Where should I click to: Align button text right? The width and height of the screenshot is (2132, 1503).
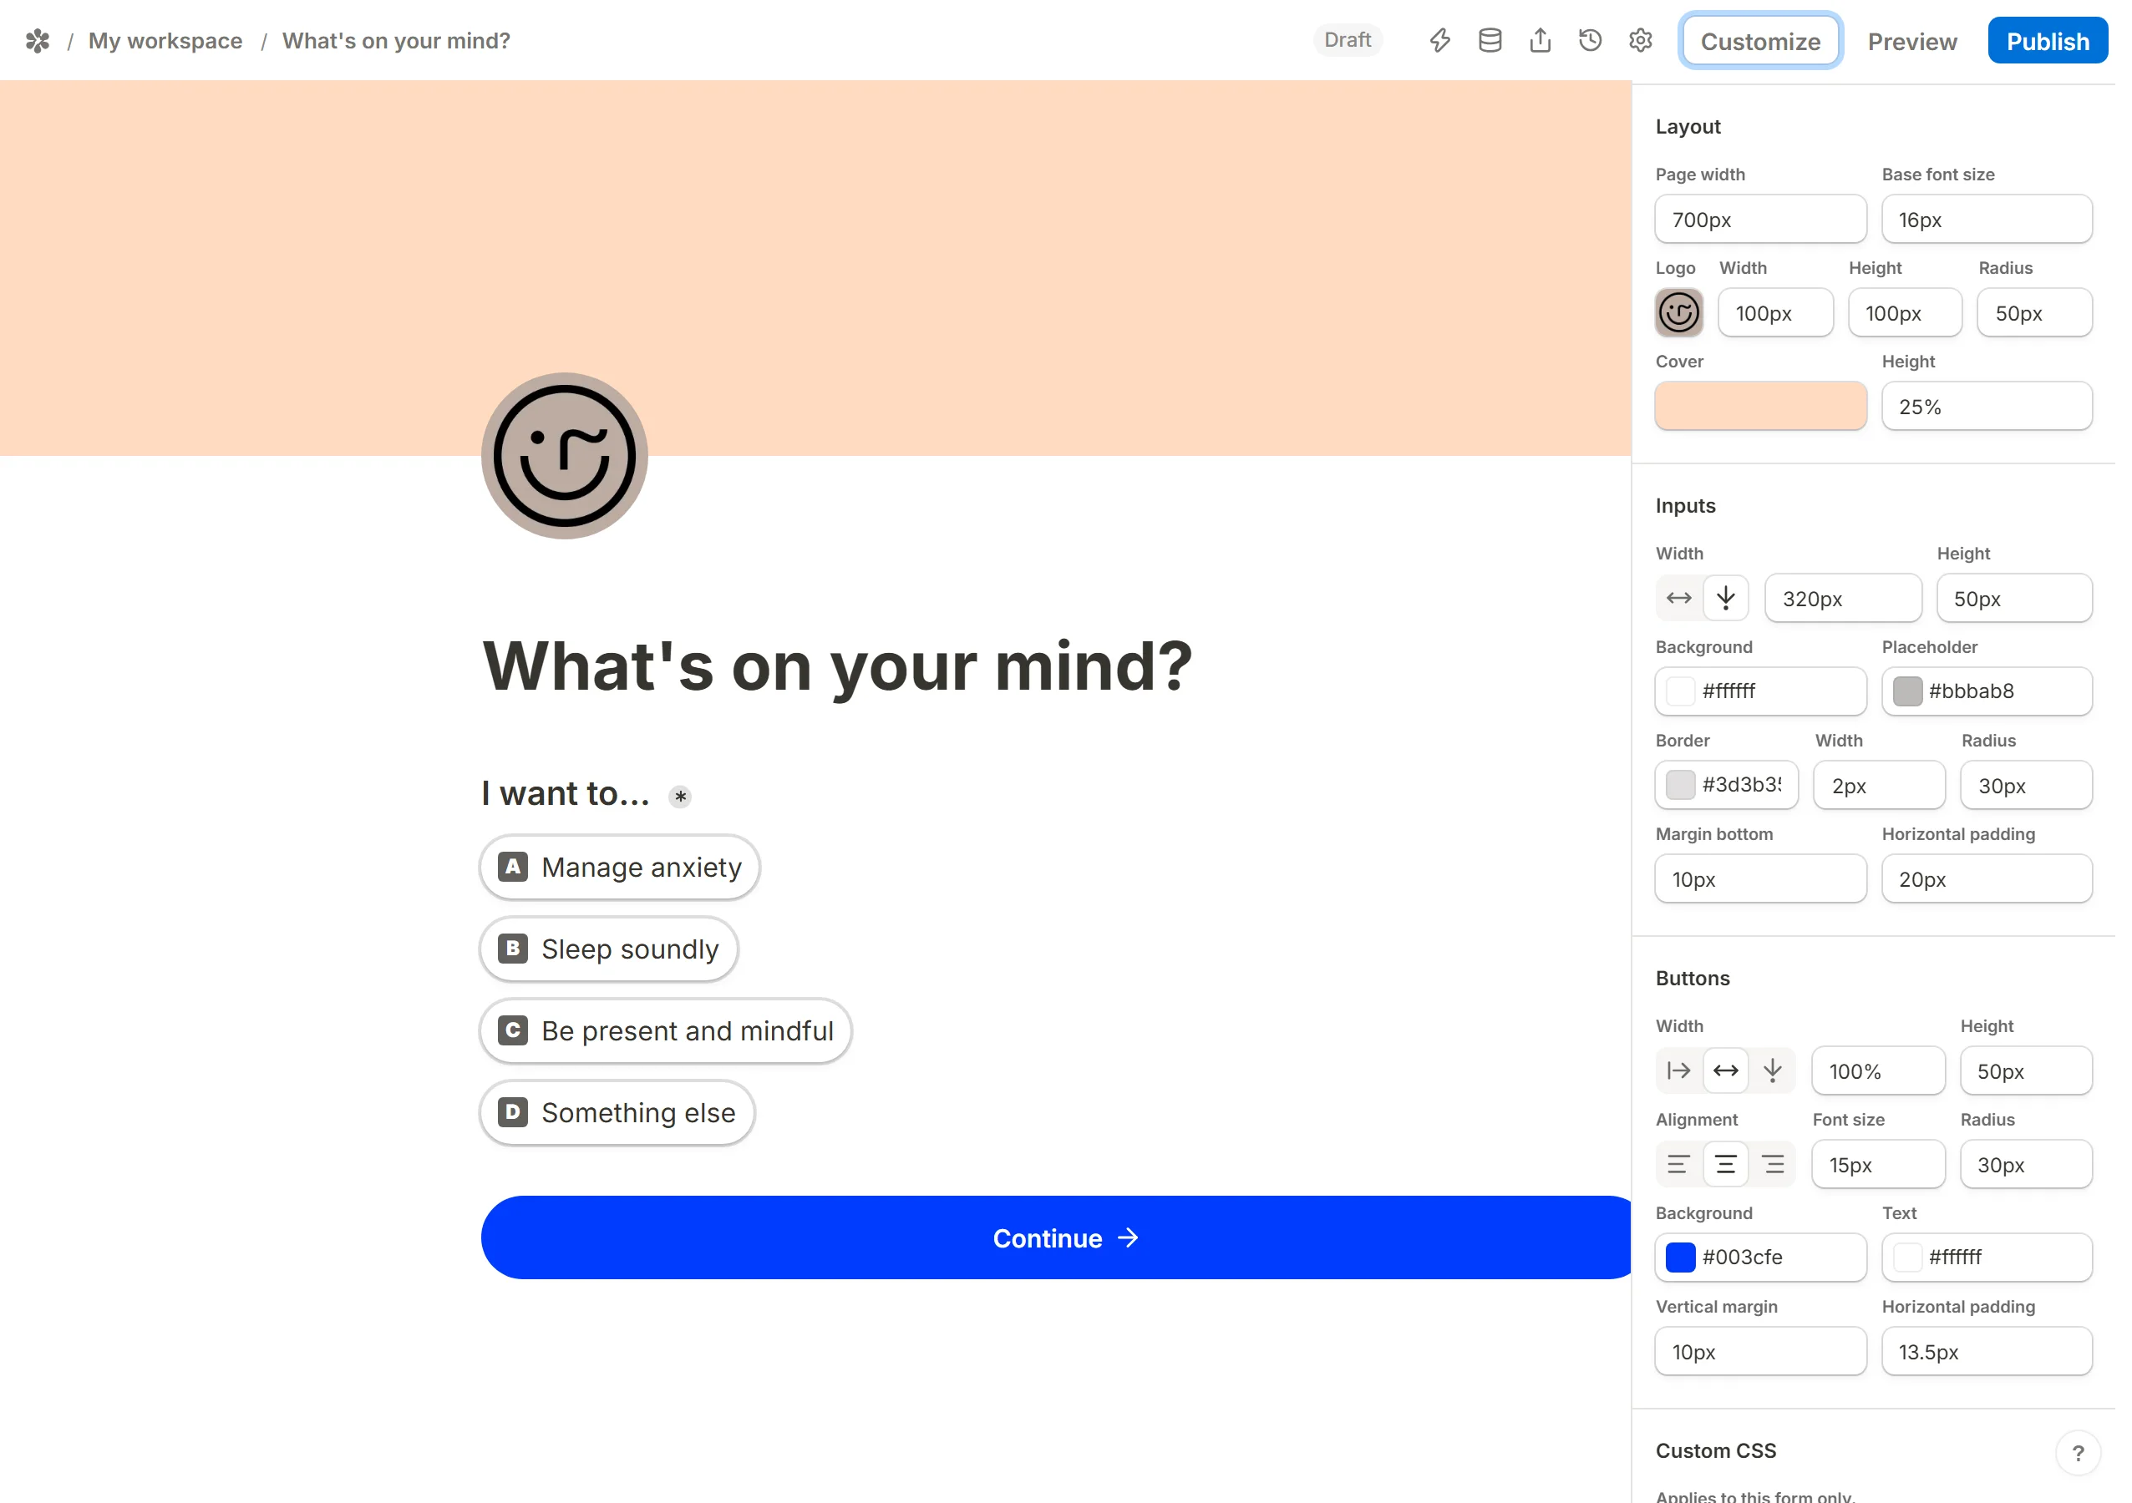coord(1772,1164)
